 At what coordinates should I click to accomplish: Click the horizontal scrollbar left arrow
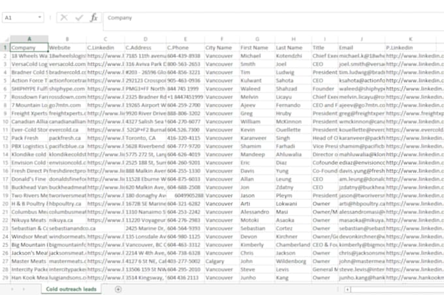[347, 289]
